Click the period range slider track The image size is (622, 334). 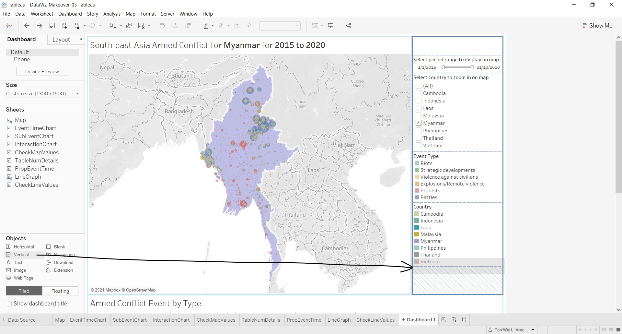pos(457,67)
